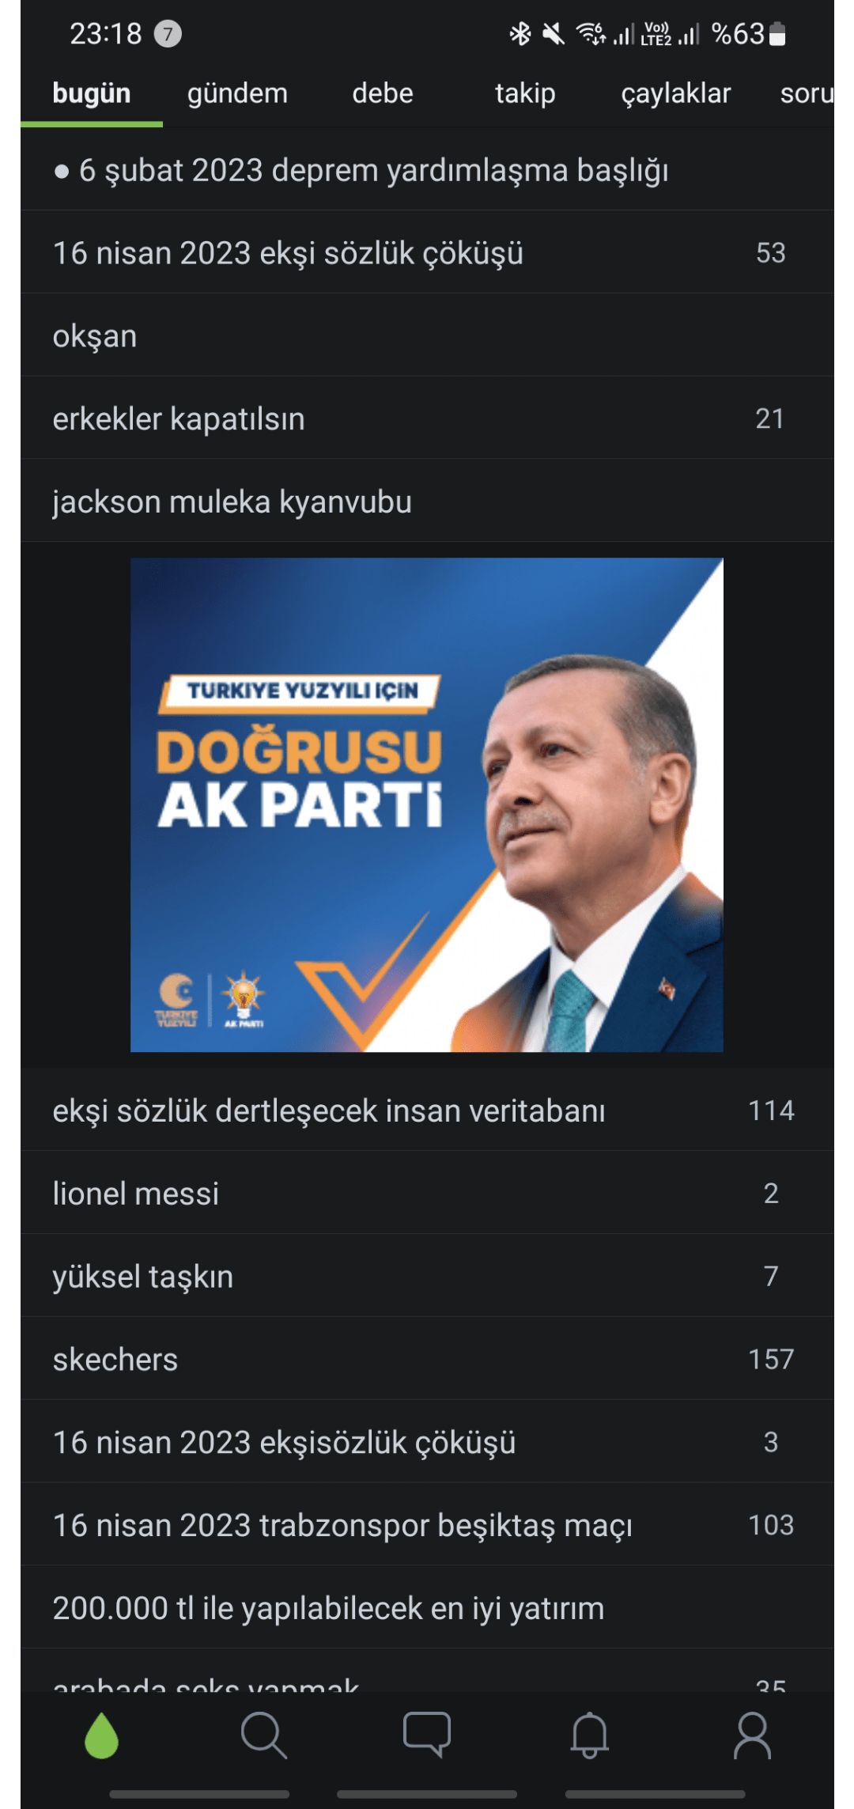The image size is (854, 1809).
Task: Open '16 nisan 2023 ekşi sözlük çöküşü'
Action: tap(427, 253)
